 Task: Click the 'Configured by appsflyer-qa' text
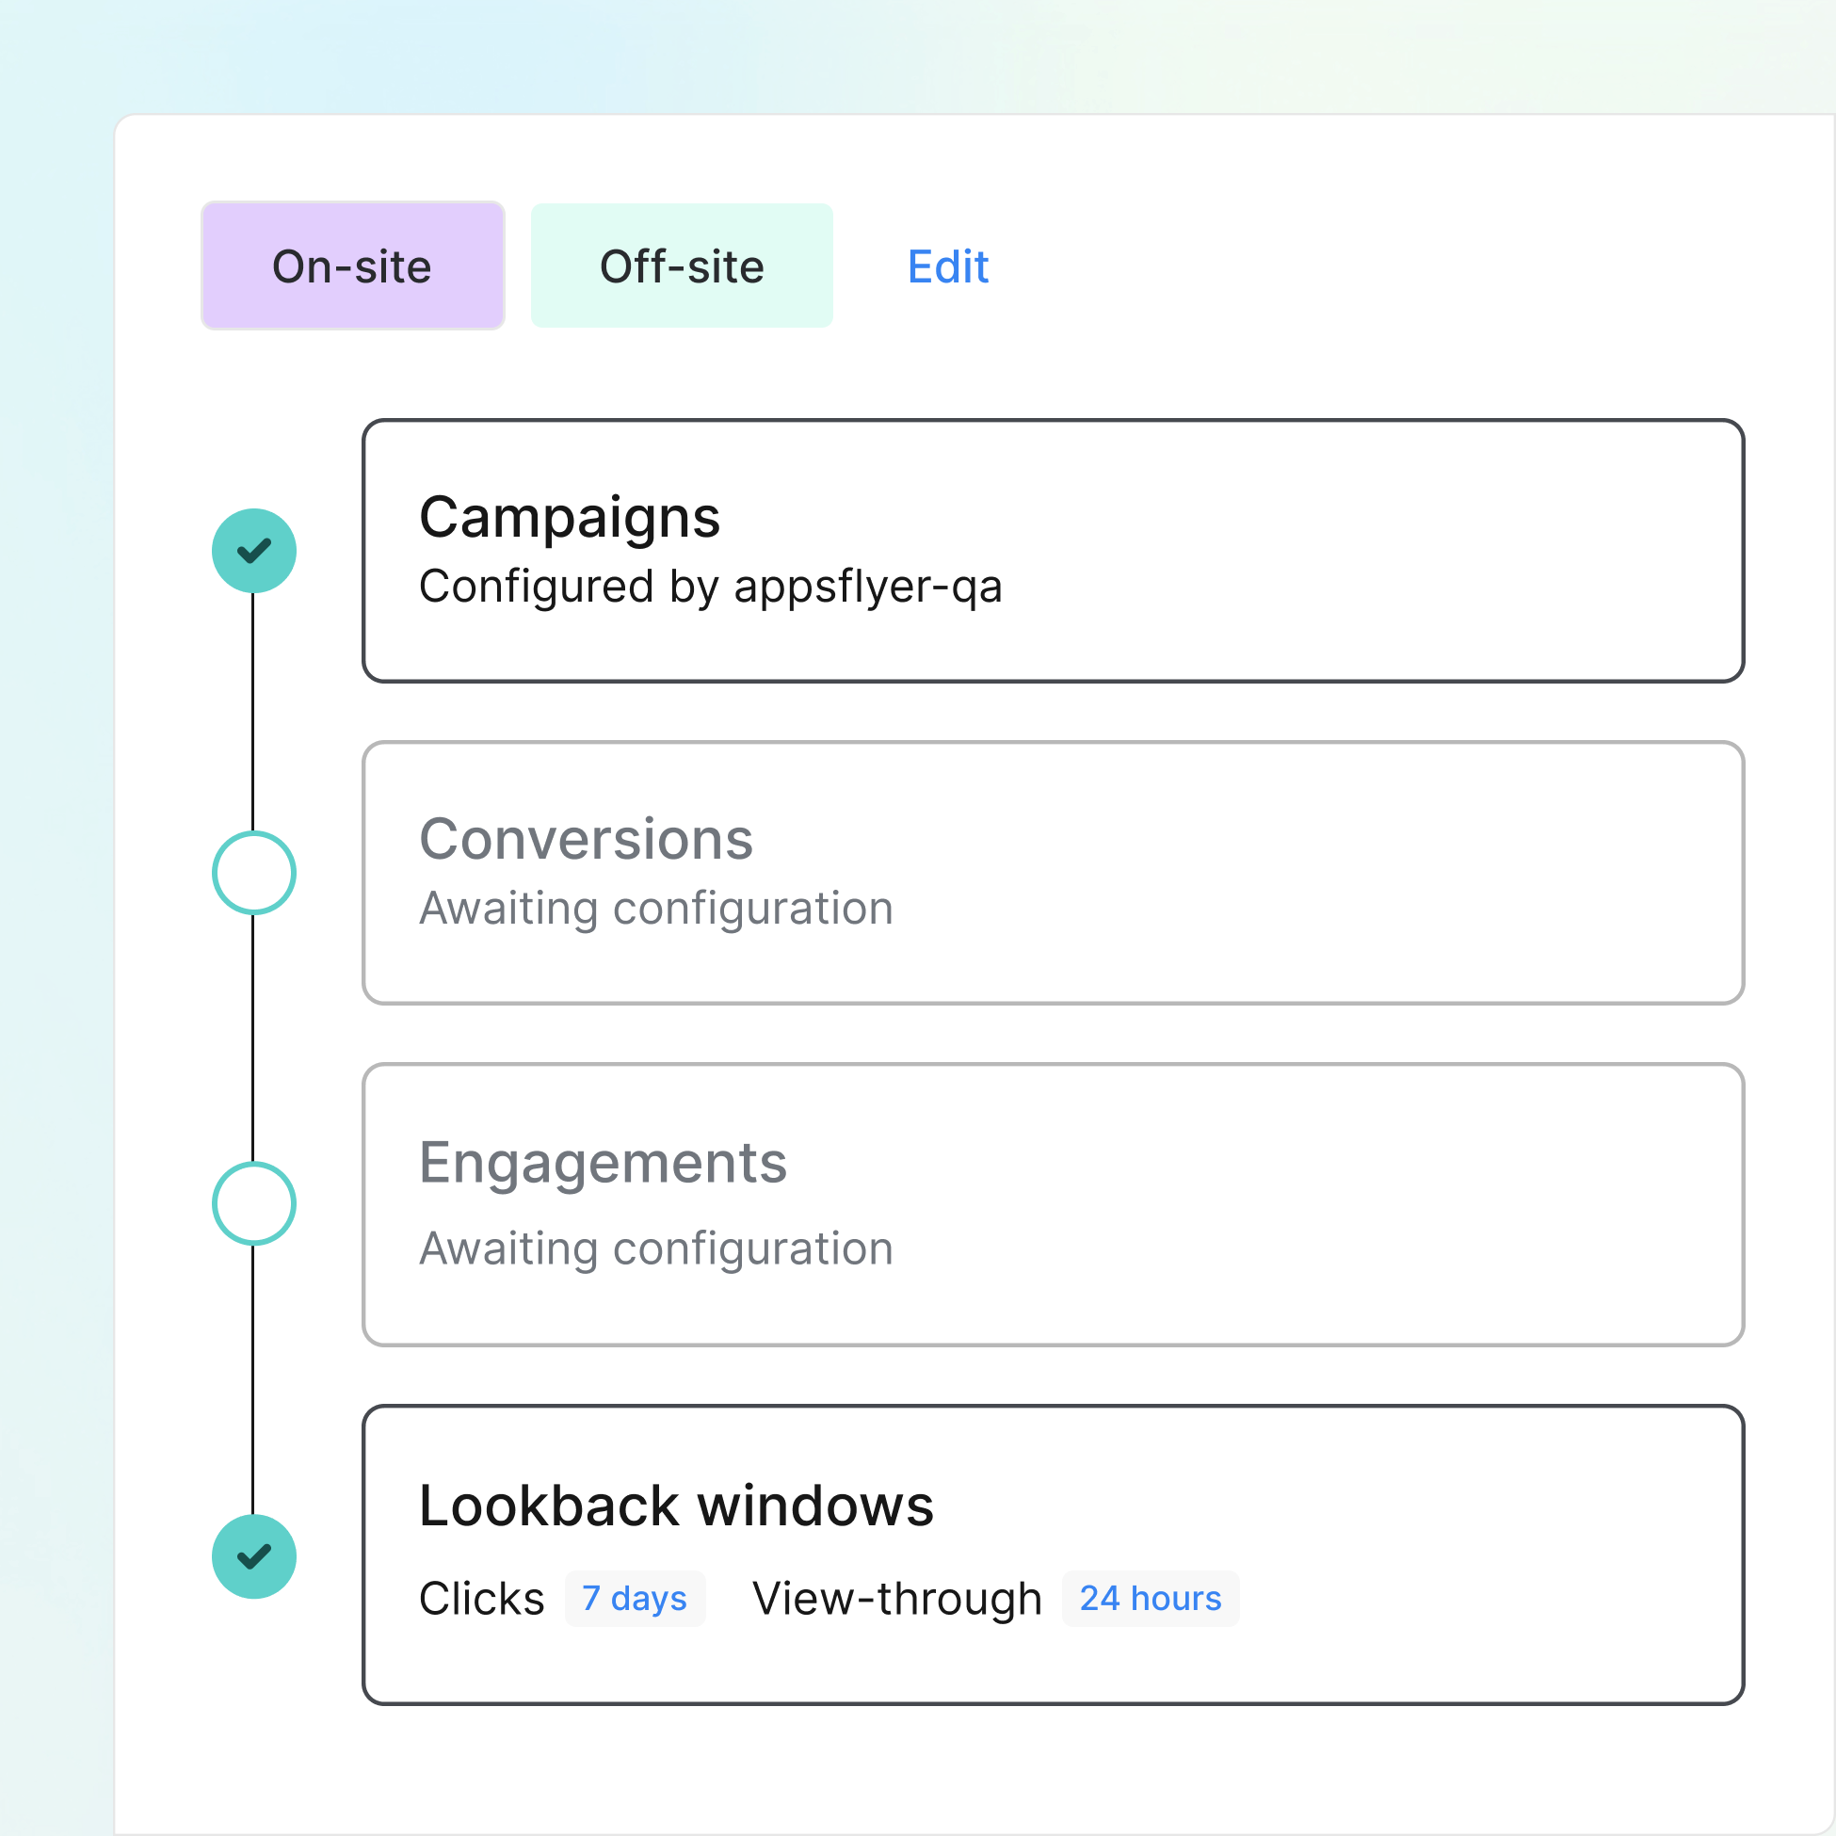point(710,587)
